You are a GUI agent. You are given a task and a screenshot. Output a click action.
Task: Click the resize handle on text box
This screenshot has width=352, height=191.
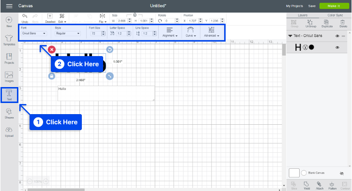pyautogui.click(x=109, y=76)
